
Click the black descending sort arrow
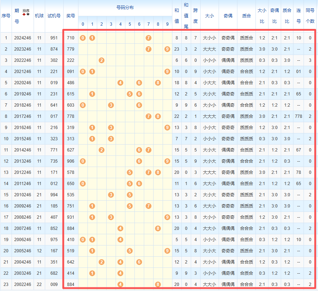point(28,14)
